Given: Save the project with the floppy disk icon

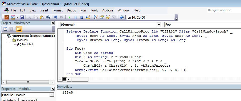Looking at the screenshot, I should 22,17.
